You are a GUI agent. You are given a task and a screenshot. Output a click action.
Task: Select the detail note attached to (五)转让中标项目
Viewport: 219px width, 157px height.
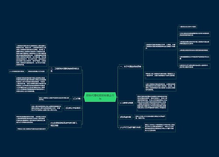(x=46, y=108)
